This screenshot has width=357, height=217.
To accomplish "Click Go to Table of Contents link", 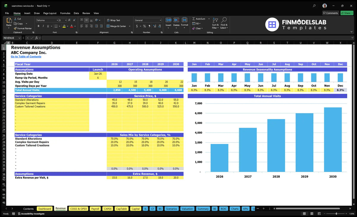I will (x=26, y=57).
